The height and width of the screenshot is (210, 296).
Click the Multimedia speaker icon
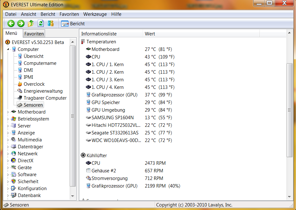tap(14, 139)
